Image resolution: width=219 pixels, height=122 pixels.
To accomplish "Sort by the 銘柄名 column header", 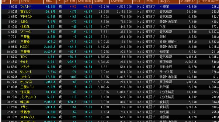I will (x=26, y=2).
